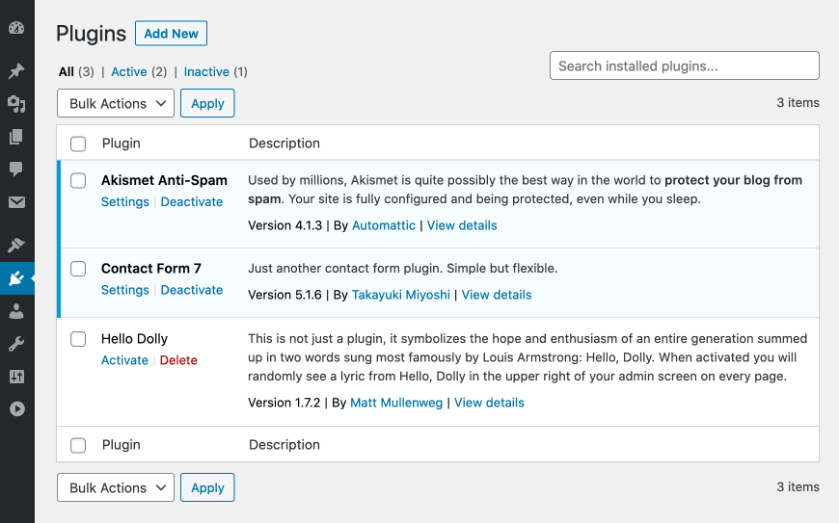
Task: Open the Contact envelope icon
Action: tap(16, 202)
